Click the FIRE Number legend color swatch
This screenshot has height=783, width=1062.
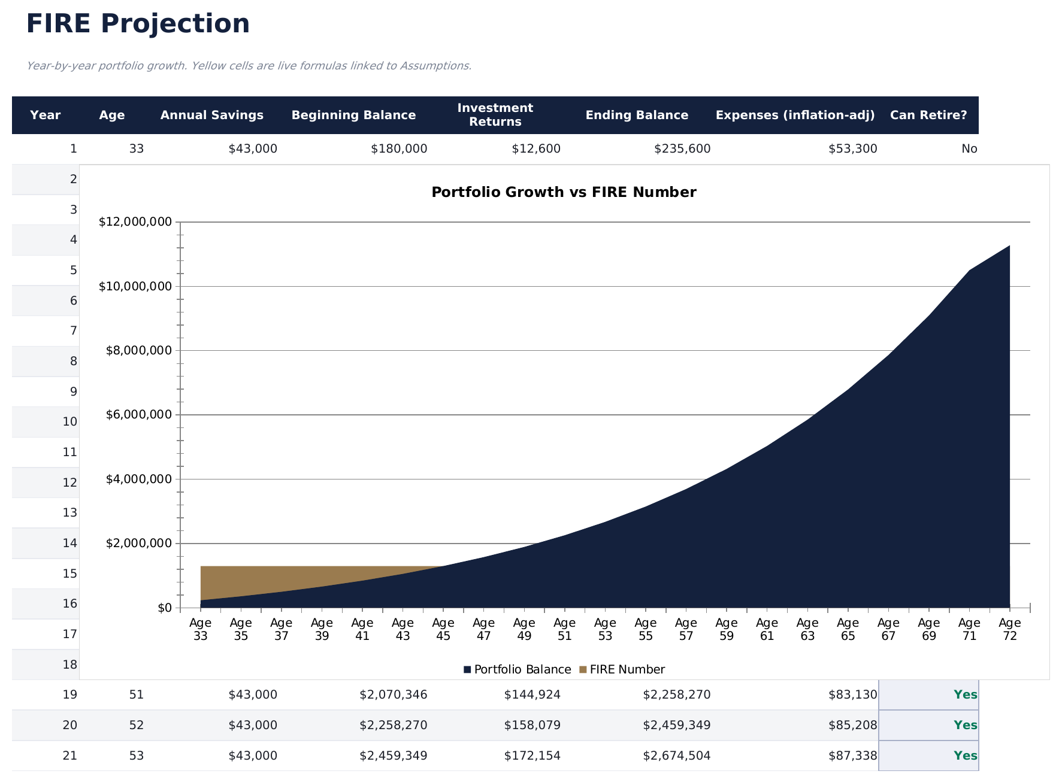point(583,670)
